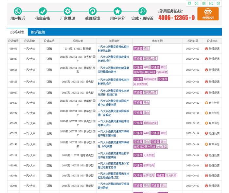Viewport: 229px width, 193px height.
Task: Click status icon for complaint 465878
Action: [206, 49]
